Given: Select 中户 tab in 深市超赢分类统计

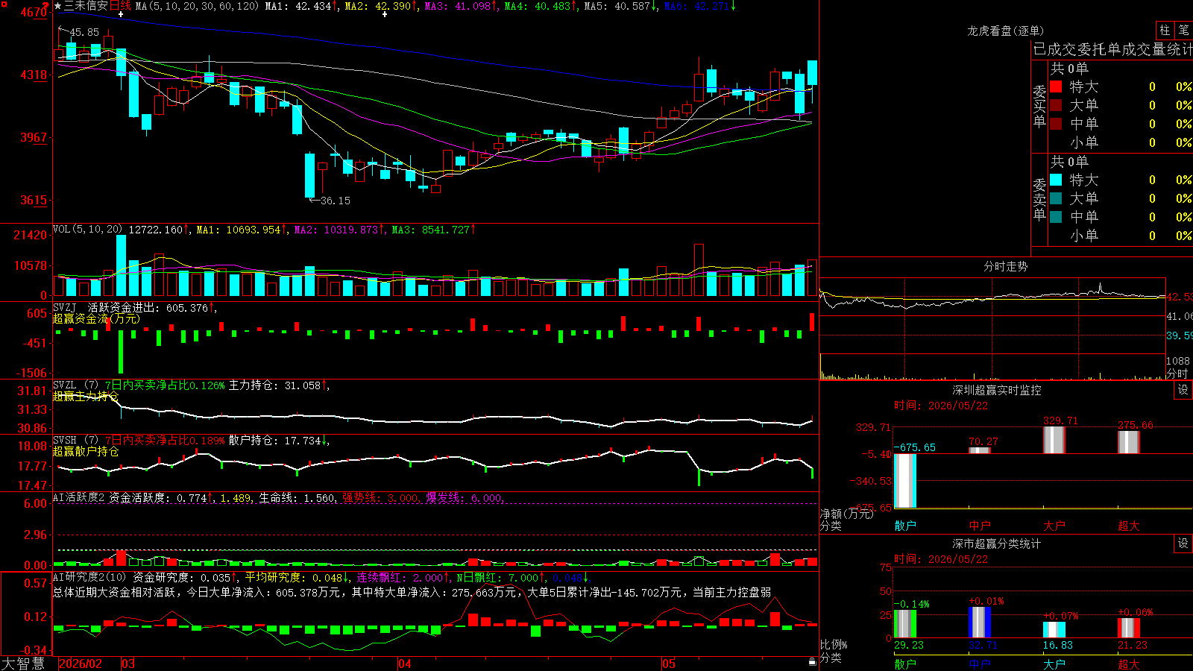Looking at the screenshot, I should tap(980, 664).
